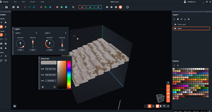Click the blue flip Z arrows icon
Image resolution: width=212 pixels, height=112 pixels.
pos(50,7)
